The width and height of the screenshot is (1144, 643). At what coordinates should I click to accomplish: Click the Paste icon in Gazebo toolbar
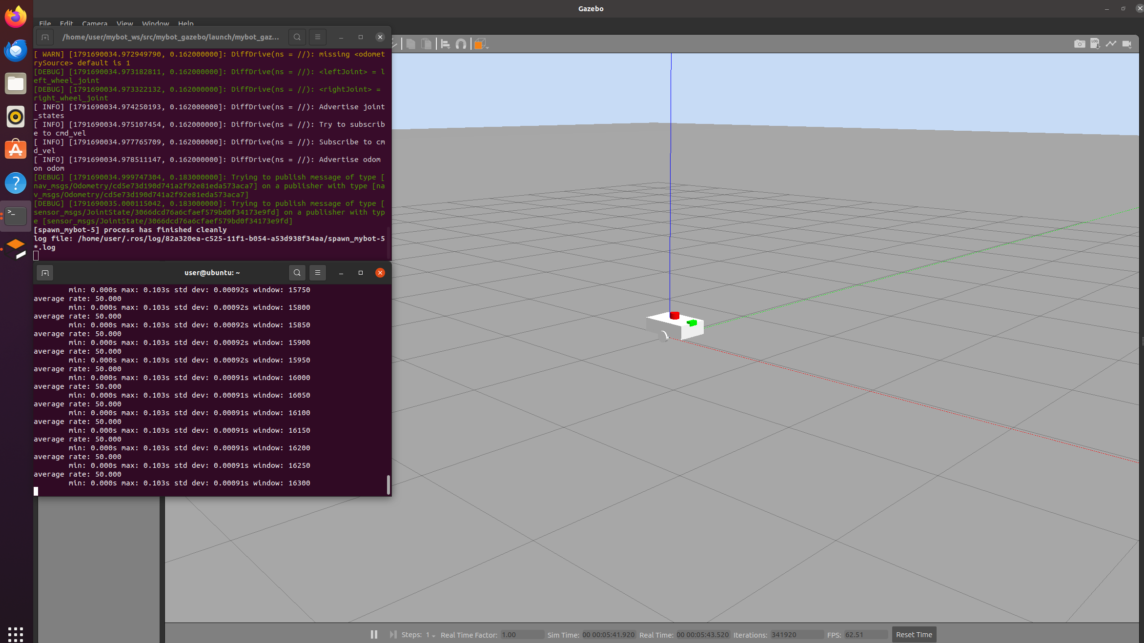click(426, 44)
